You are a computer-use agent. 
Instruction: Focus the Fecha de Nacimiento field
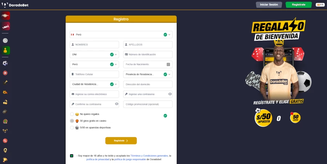coord(148,64)
